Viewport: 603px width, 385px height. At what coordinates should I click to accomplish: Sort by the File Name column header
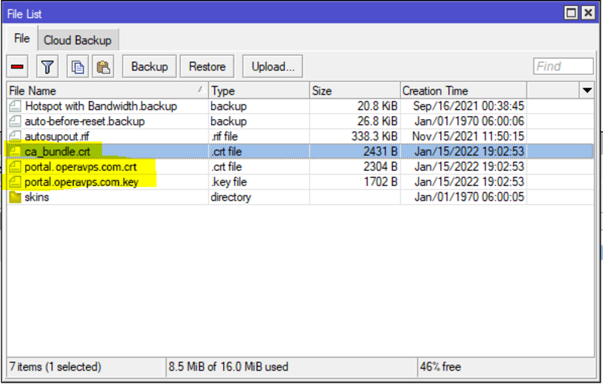[x=107, y=90]
